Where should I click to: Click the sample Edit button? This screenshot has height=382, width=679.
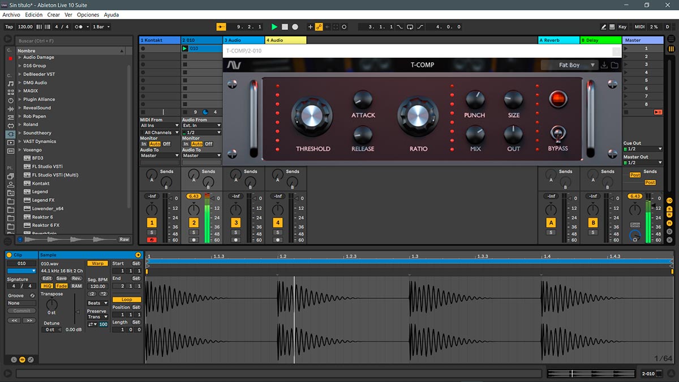point(47,278)
